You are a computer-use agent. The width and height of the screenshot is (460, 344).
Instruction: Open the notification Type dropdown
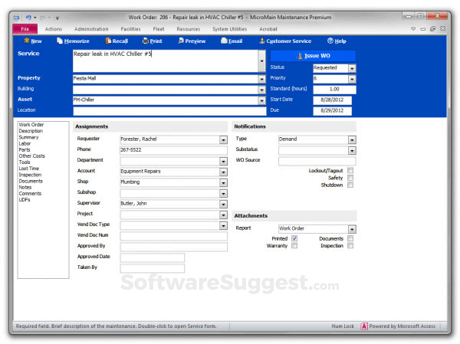pos(352,140)
